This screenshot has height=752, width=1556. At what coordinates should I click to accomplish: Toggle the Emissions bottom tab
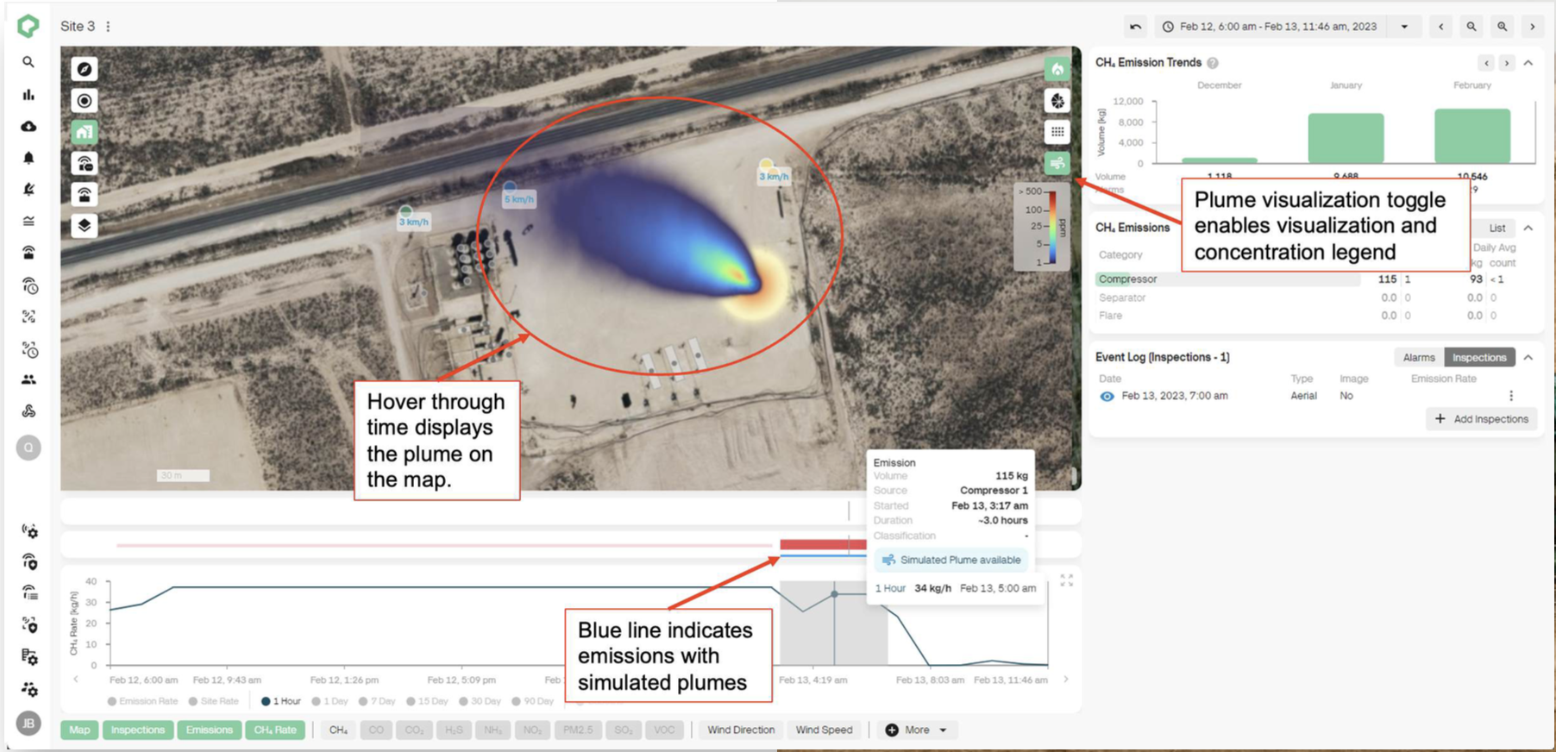[x=210, y=730]
